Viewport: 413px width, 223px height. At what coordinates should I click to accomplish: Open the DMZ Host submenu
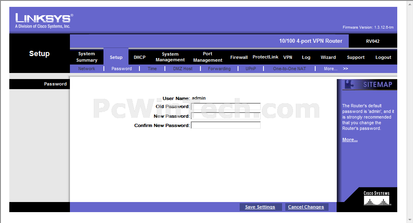(183, 69)
